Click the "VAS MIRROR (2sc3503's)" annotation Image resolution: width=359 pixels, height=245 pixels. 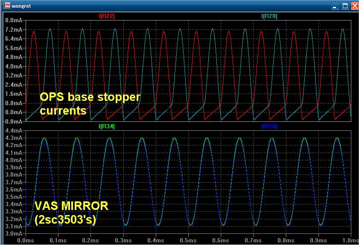[71, 213]
